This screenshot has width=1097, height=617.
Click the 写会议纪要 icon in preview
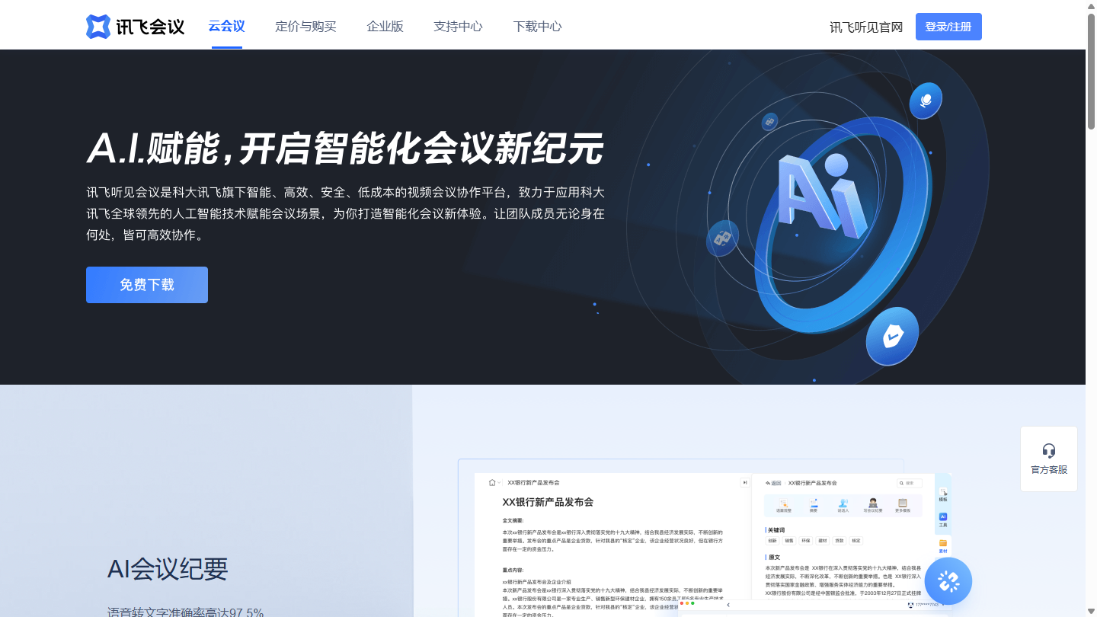click(x=873, y=506)
